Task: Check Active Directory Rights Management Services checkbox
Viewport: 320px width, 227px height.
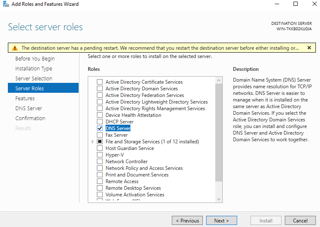Action: [100, 109]
